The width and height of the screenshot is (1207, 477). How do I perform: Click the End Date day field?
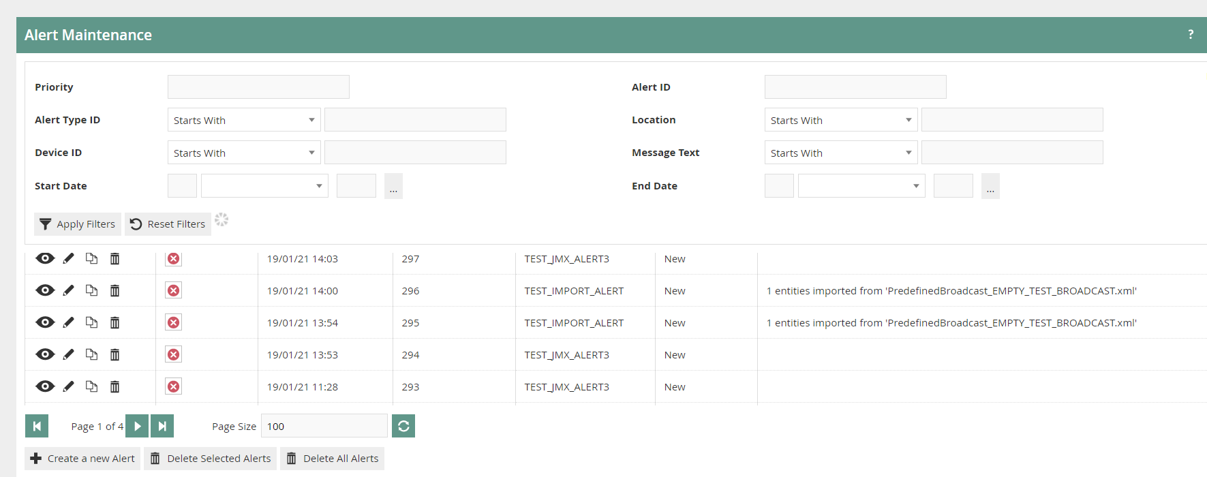point(779,185)
